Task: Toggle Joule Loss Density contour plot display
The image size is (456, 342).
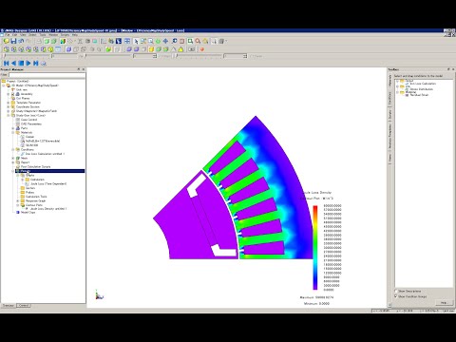Action: [28, 209]
